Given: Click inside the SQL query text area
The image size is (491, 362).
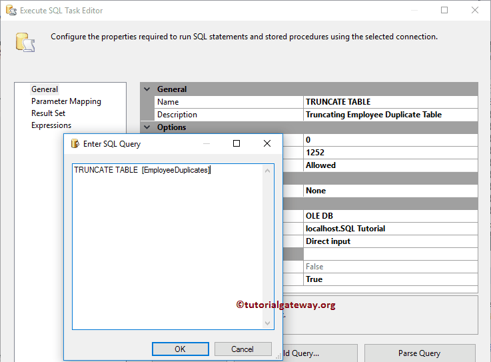Looking at the screenshot, I should [x=167, y=247].
